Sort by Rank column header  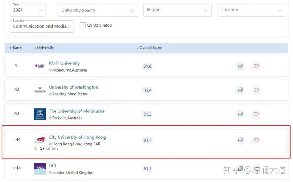[15, 48]
